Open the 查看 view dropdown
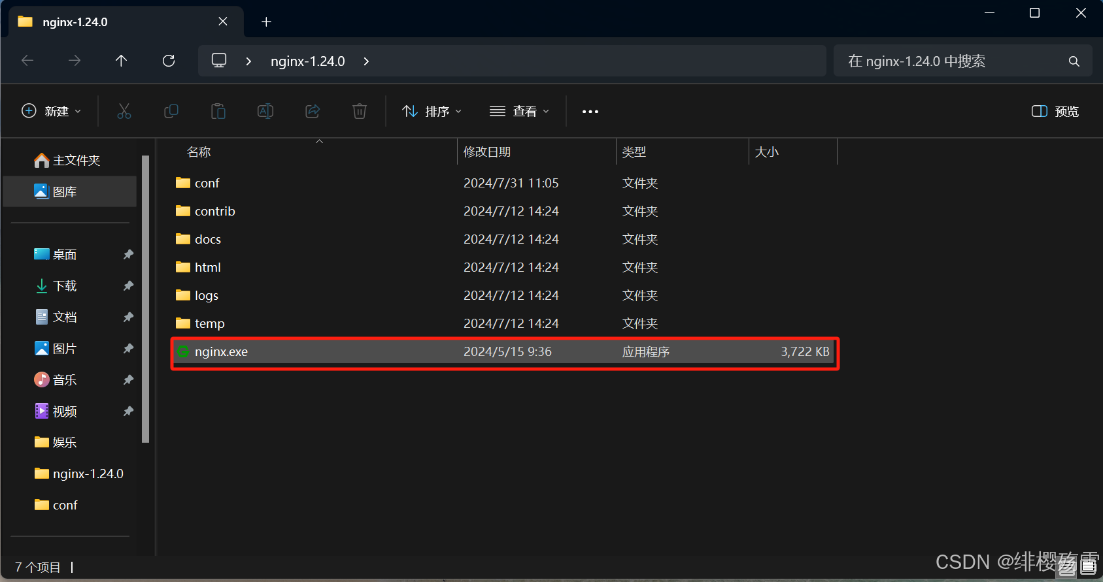 [519, 111]
